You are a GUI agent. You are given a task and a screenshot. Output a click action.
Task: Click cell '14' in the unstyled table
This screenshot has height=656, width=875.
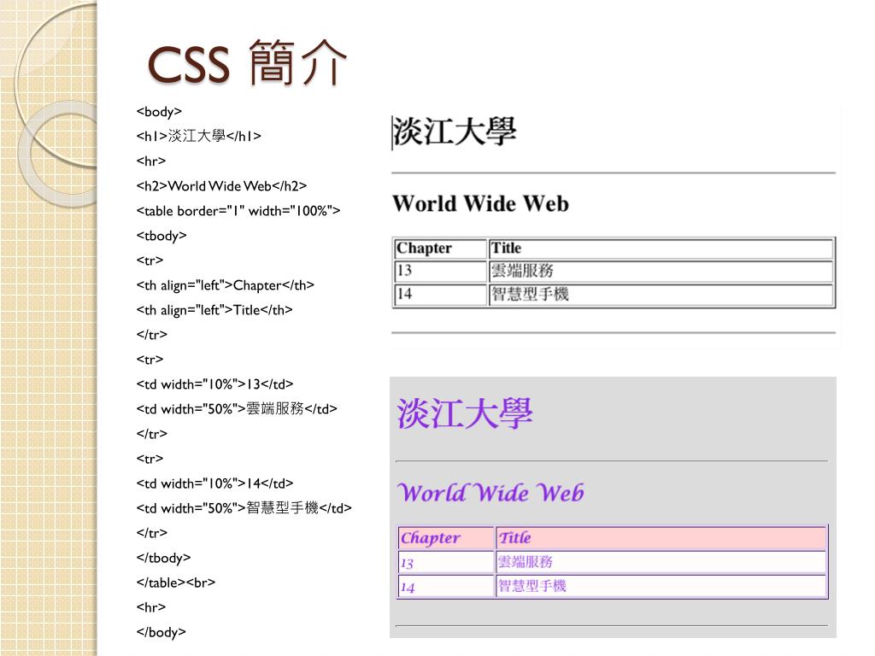pyautogui.click(x=441, y=295)
